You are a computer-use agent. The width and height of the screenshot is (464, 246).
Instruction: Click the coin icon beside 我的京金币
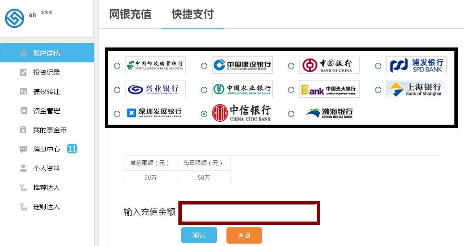tap(23, 130)
